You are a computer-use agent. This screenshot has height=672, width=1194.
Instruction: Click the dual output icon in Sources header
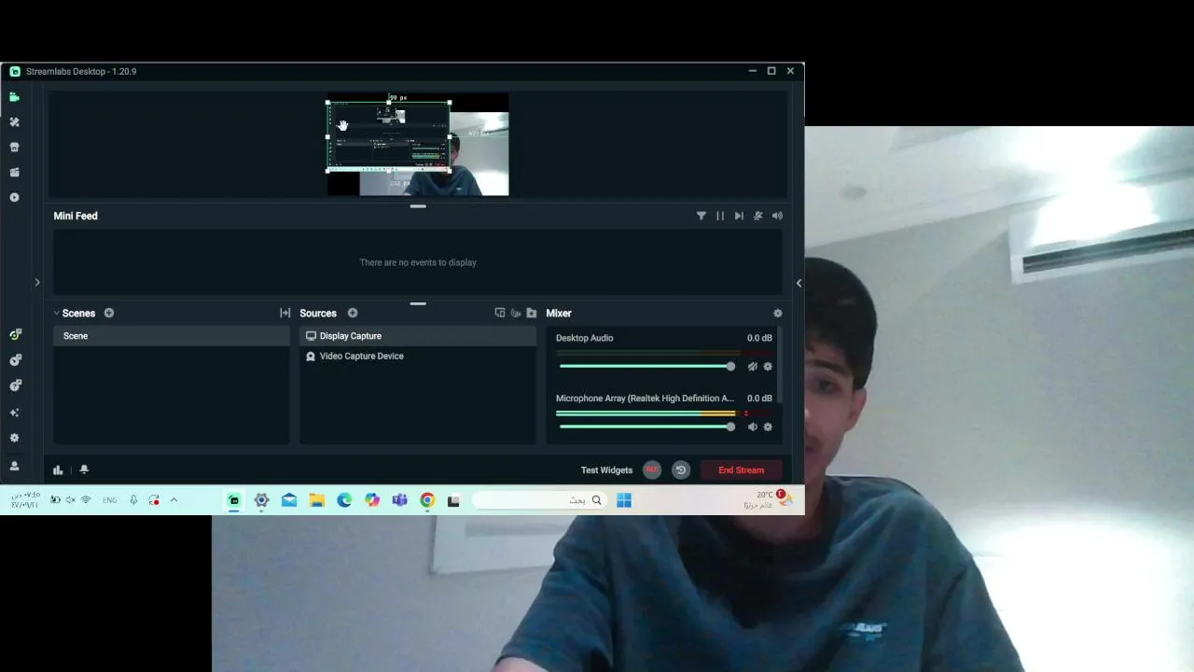(500, 314)
